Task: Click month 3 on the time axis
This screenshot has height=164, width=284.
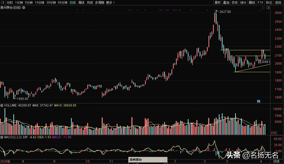Action: point(227,161)
